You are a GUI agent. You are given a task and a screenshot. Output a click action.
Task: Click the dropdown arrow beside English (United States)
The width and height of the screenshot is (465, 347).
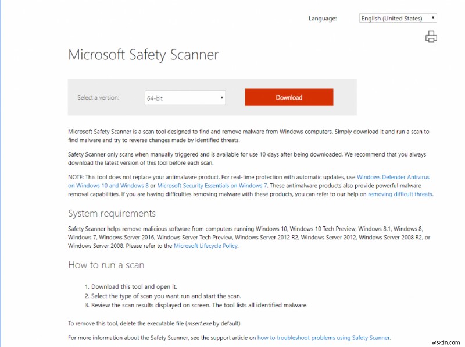432,17
